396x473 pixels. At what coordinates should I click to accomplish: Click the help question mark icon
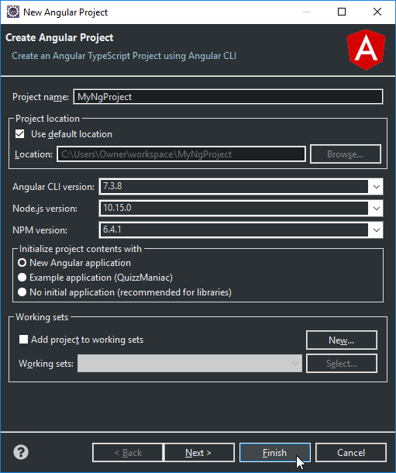21,452
